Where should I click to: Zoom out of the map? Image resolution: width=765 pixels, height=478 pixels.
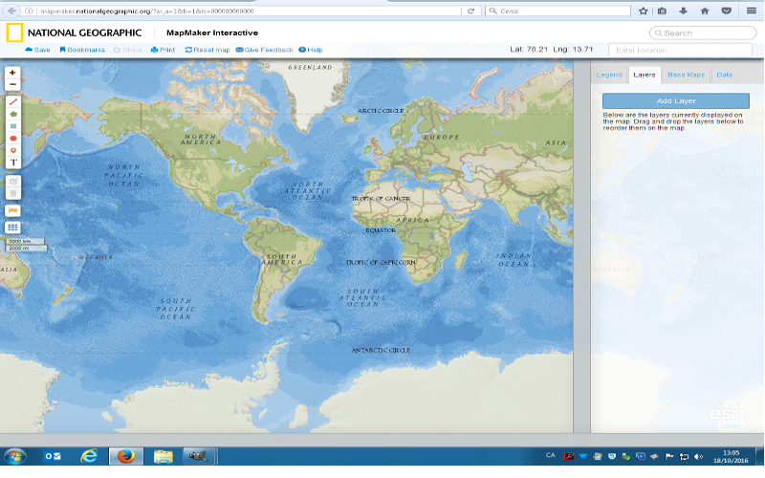pos(12,85)
